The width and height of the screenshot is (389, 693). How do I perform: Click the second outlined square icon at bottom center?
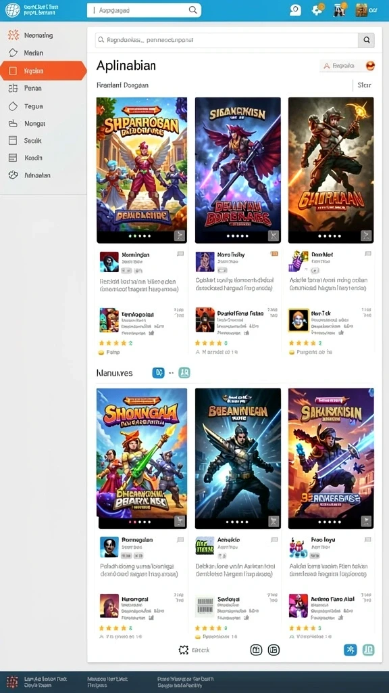click(x=274, y=650)
